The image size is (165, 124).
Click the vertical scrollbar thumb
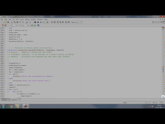163,69
